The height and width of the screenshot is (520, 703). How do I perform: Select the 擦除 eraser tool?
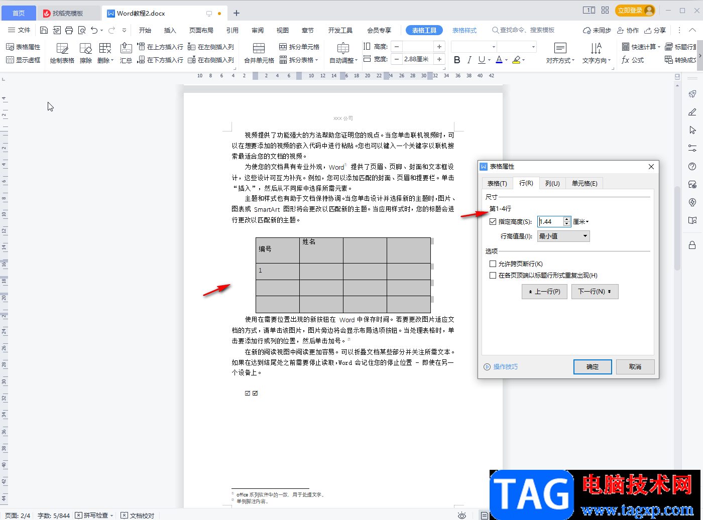coord(86,53)
